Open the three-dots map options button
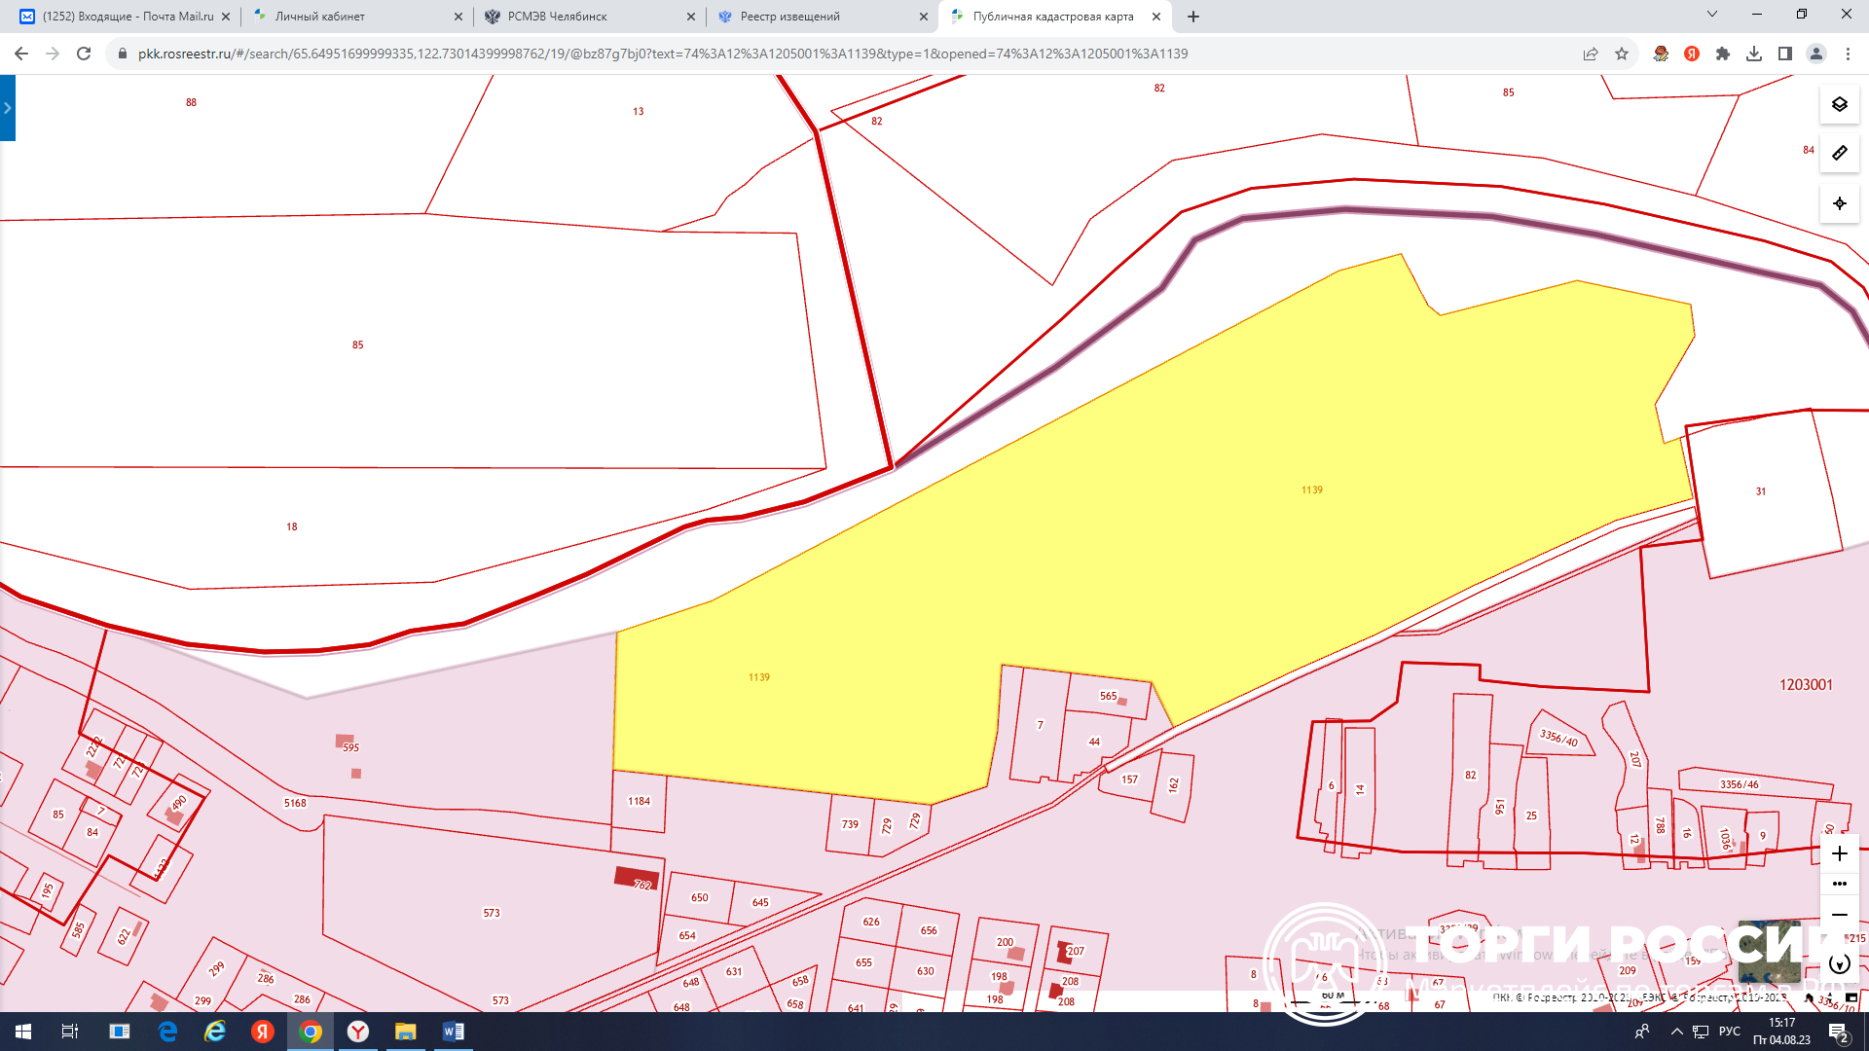 pyautogui.click(x=1839, y=884)
